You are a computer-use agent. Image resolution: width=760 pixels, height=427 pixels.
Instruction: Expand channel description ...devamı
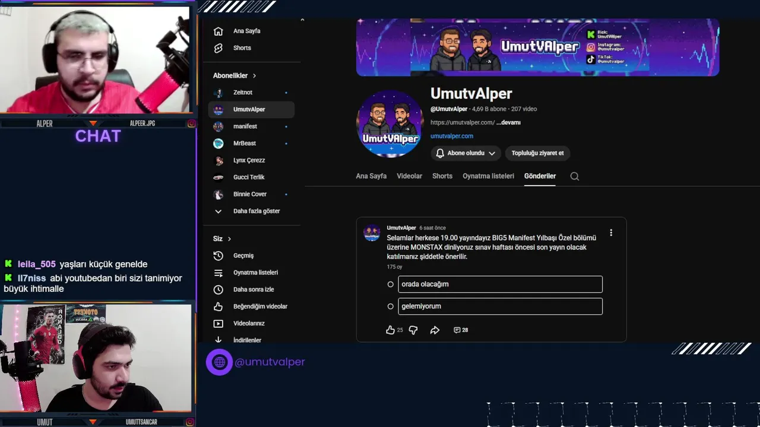pyautogui.click(x=508, y=123)
